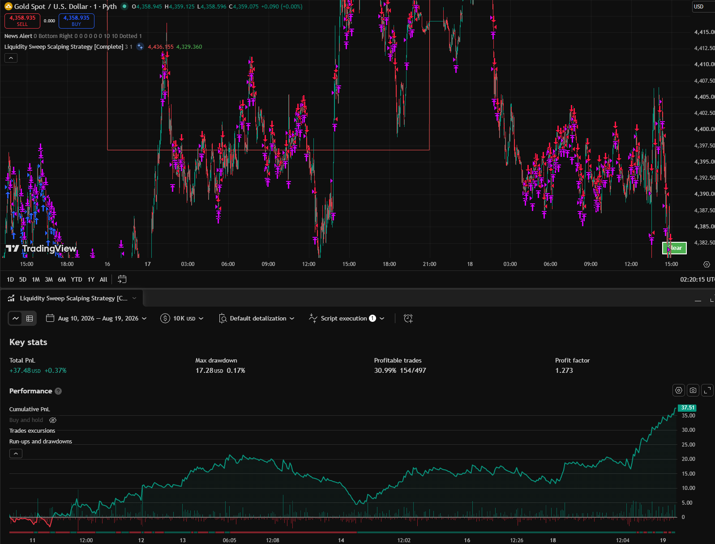Select the 1M time range
This screenshot has height=544, width=715.
pyautogui.click(x=36, y=279)
